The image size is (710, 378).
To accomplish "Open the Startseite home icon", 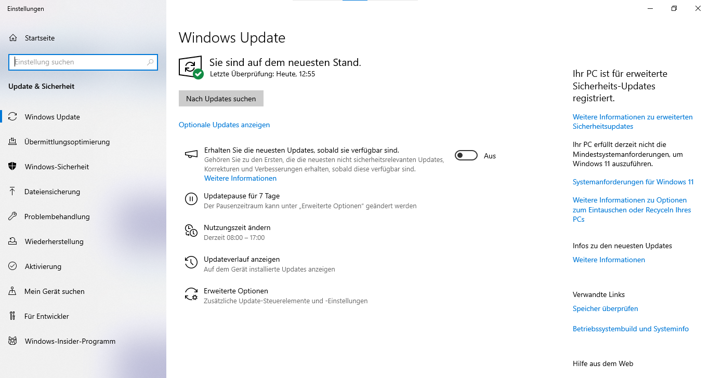I will [x=12, y=38].
